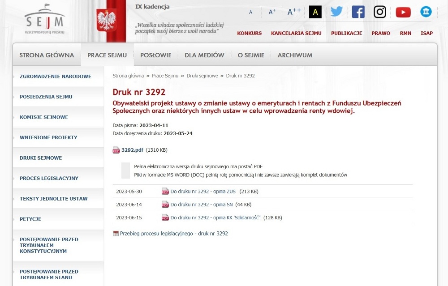Click Druki sejmowe in the breadcrumb

coord(202,76)
